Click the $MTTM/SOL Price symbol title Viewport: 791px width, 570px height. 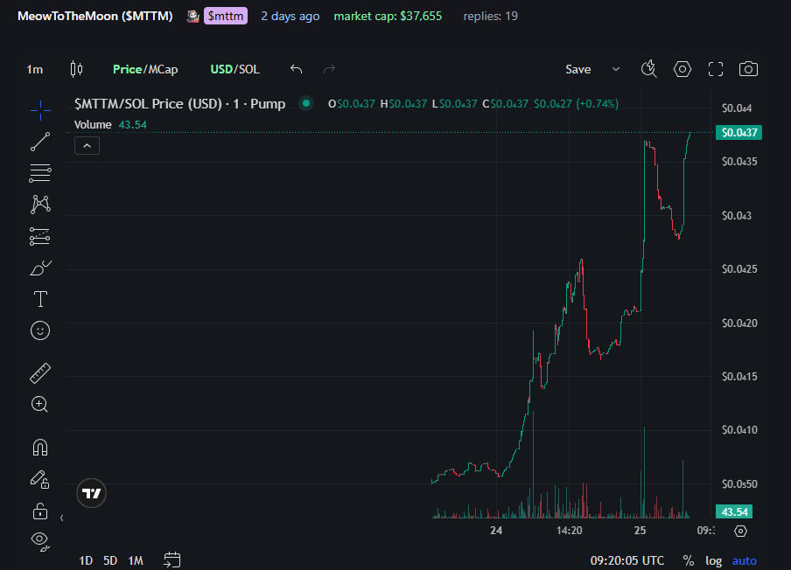tap(179, 104)
